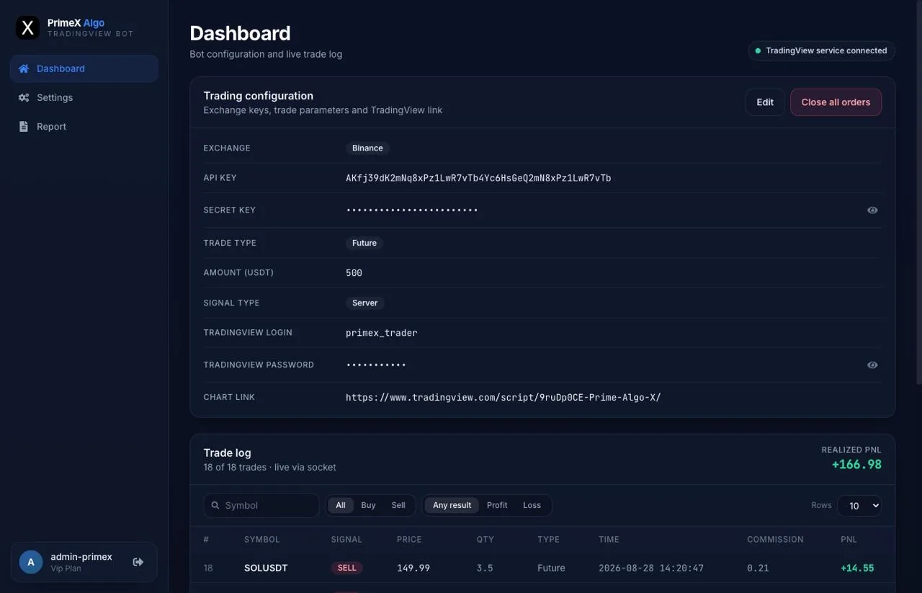Click the Report document icon
Image resolution: width=922 pixels, height=593 pixels.
[23, 126]
